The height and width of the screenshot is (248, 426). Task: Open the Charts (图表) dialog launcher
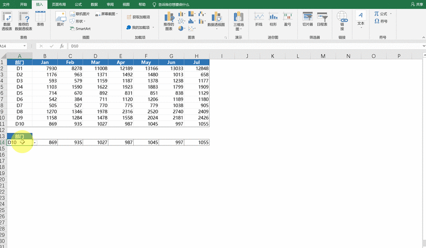pos(226,38)
